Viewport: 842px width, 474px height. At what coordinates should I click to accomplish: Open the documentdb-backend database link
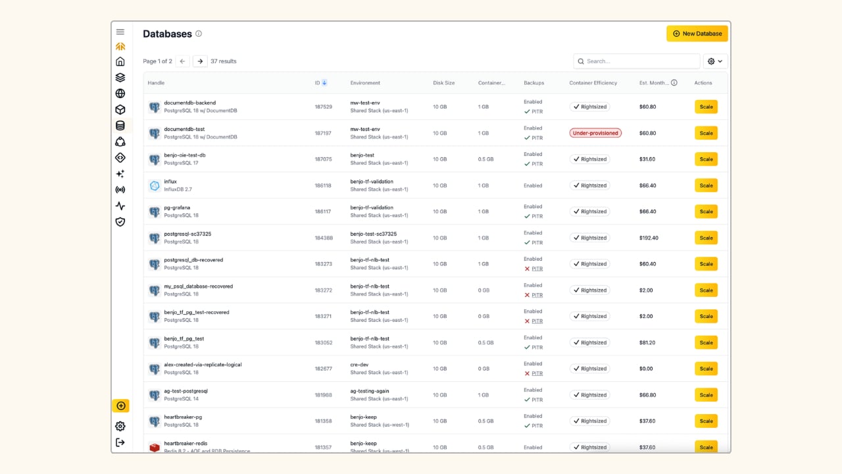click(x=189, y=103)
